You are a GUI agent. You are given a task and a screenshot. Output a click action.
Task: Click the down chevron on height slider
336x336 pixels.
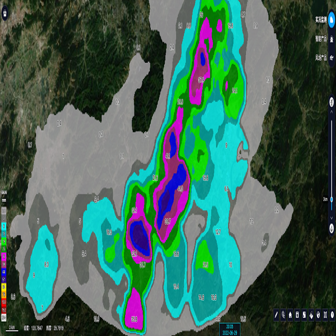click(x=331, y=218)
